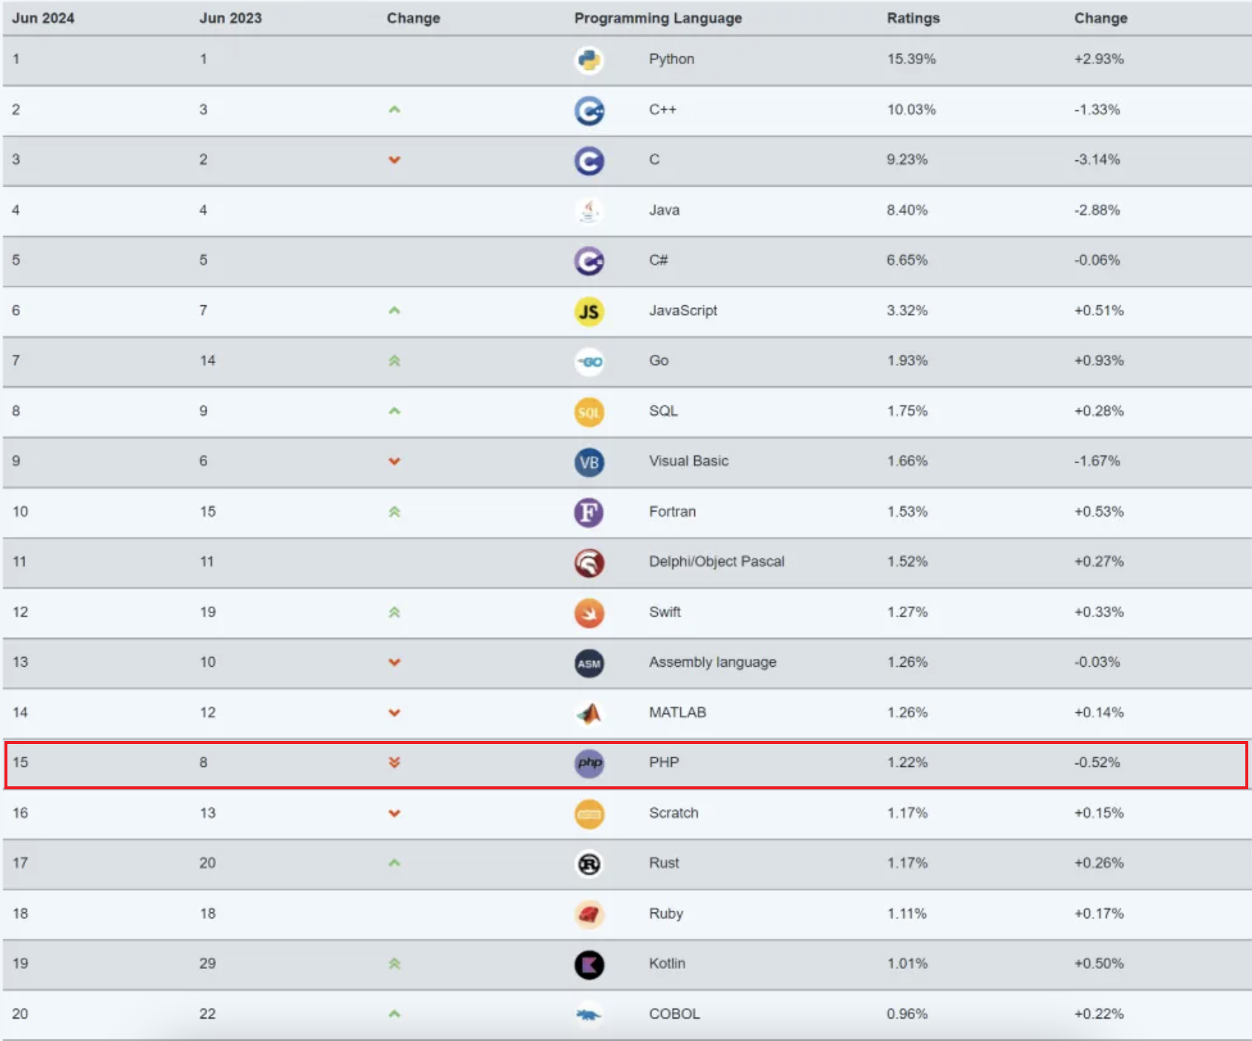The image size is (1252, 1041).
Task: Click the Rust gear logo icon
Action: tap(589, 864)
